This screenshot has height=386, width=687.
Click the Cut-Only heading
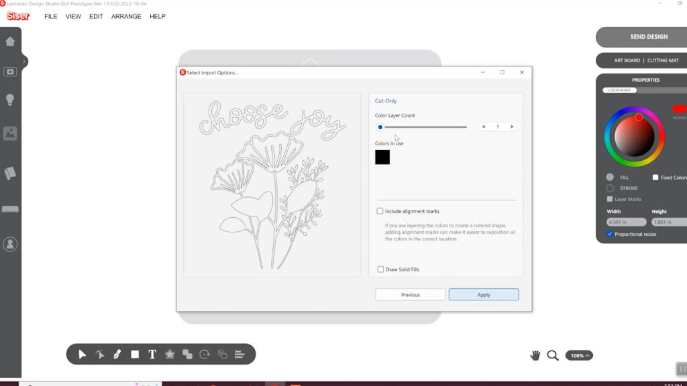coord(386,101)
